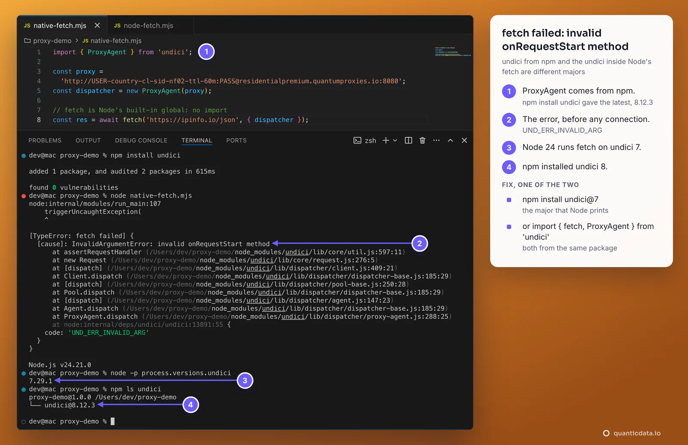
Task: Click undici@8.12.3 in the npm ls output
Action: pos(70,405)
